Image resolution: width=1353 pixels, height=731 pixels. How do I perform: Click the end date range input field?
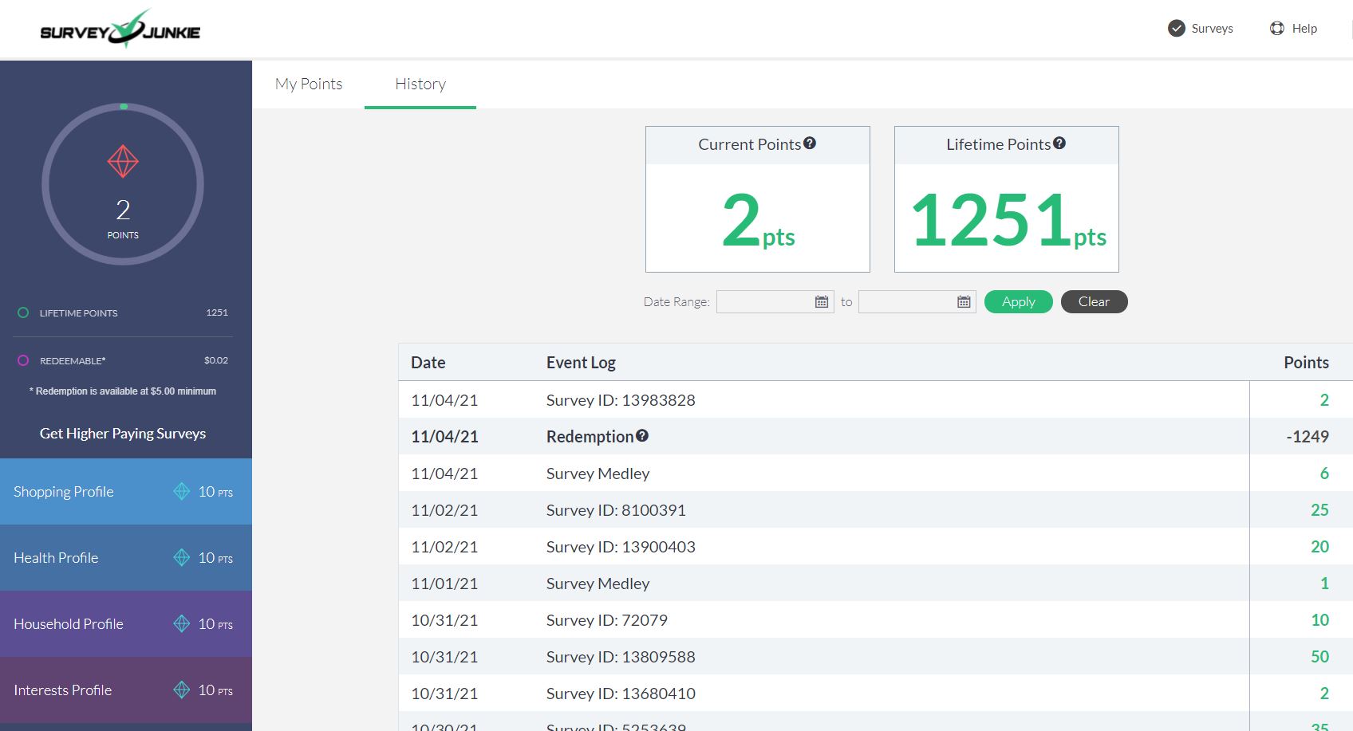(906, 302)
